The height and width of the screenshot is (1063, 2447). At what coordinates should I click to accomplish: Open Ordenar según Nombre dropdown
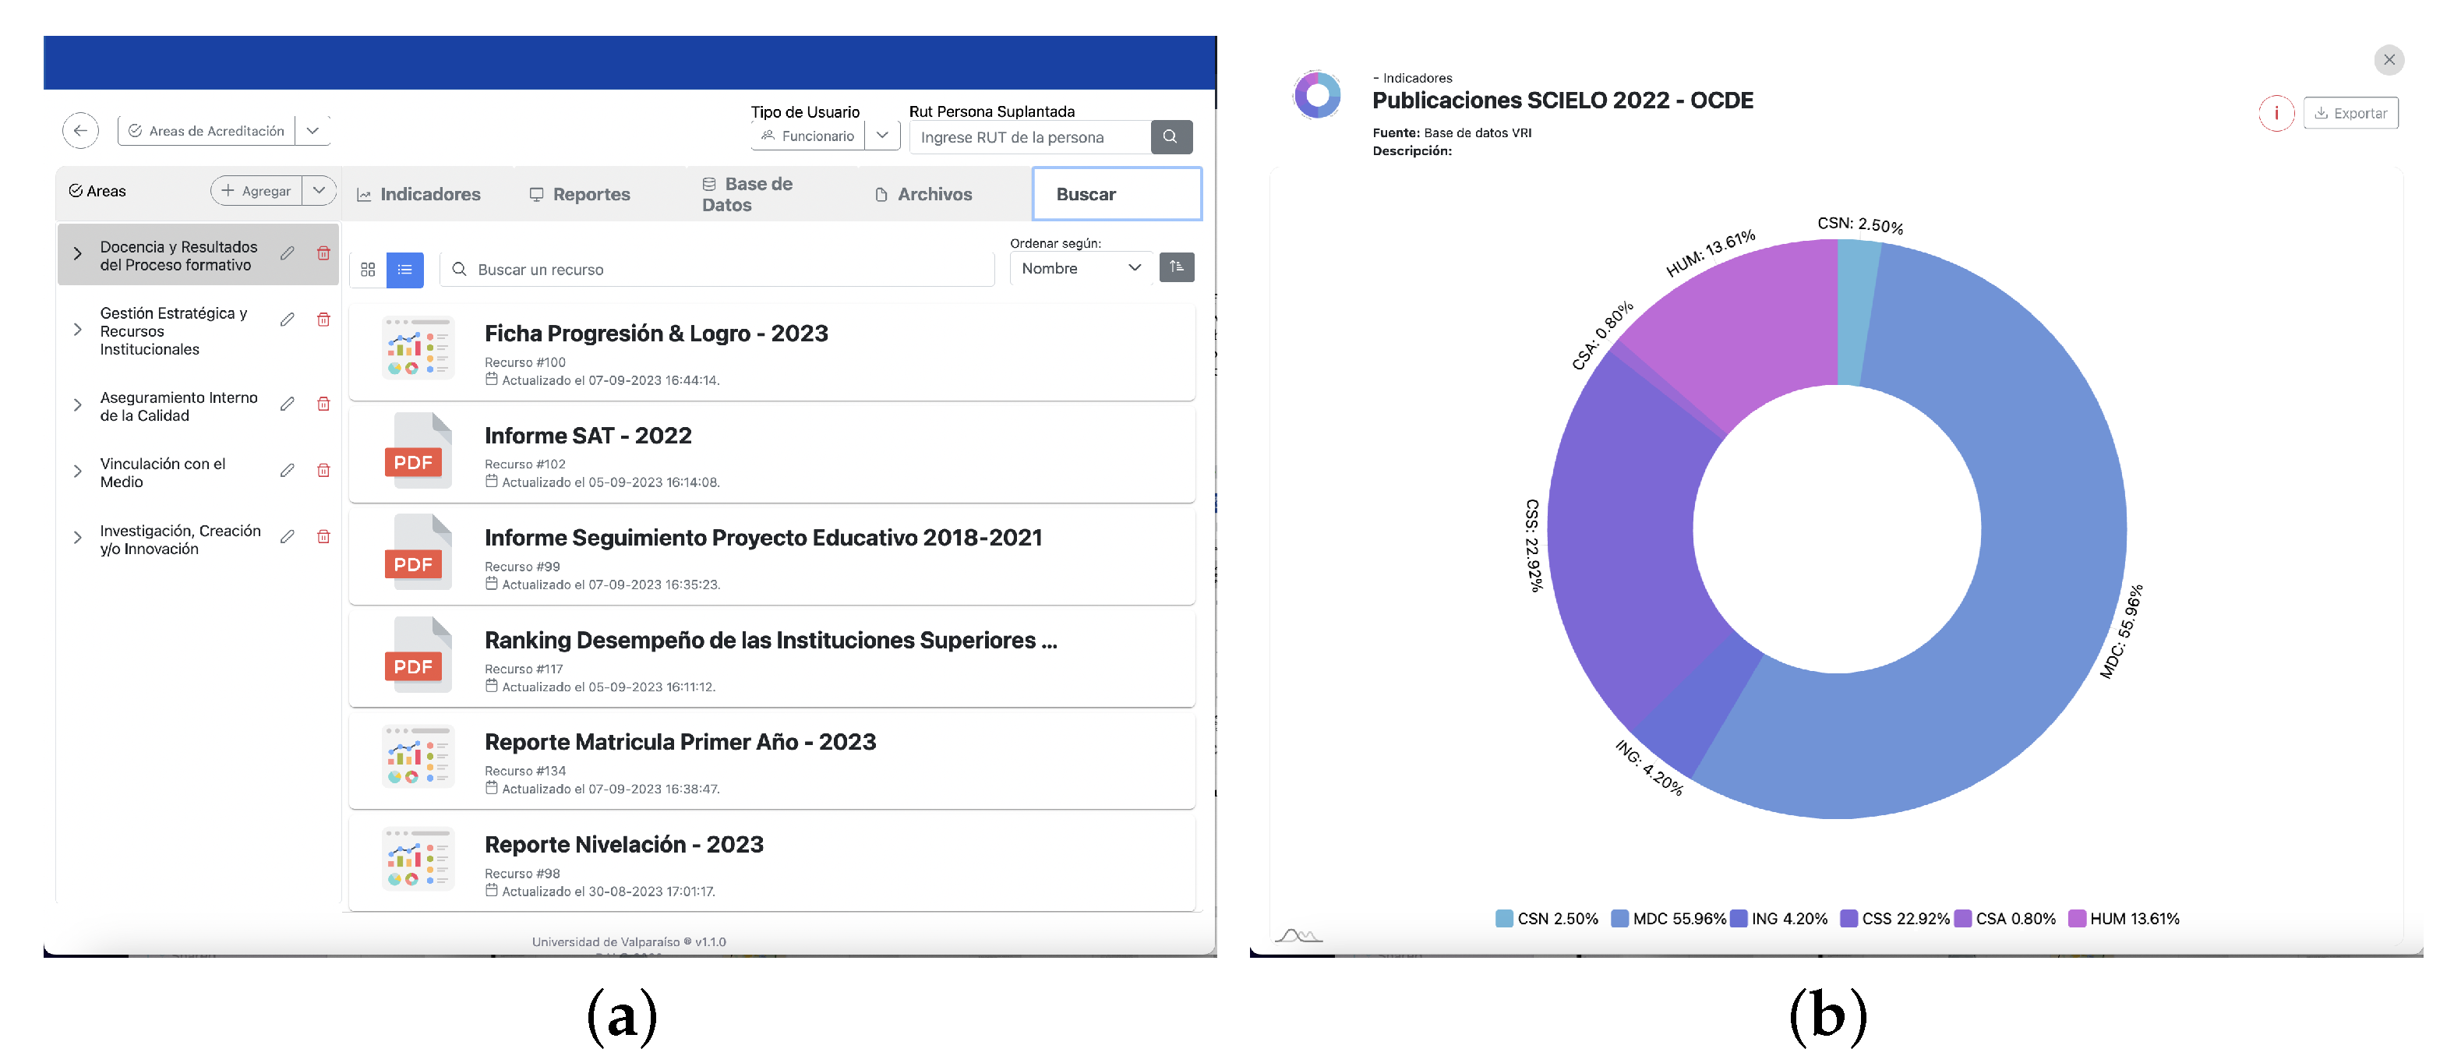1080,269
